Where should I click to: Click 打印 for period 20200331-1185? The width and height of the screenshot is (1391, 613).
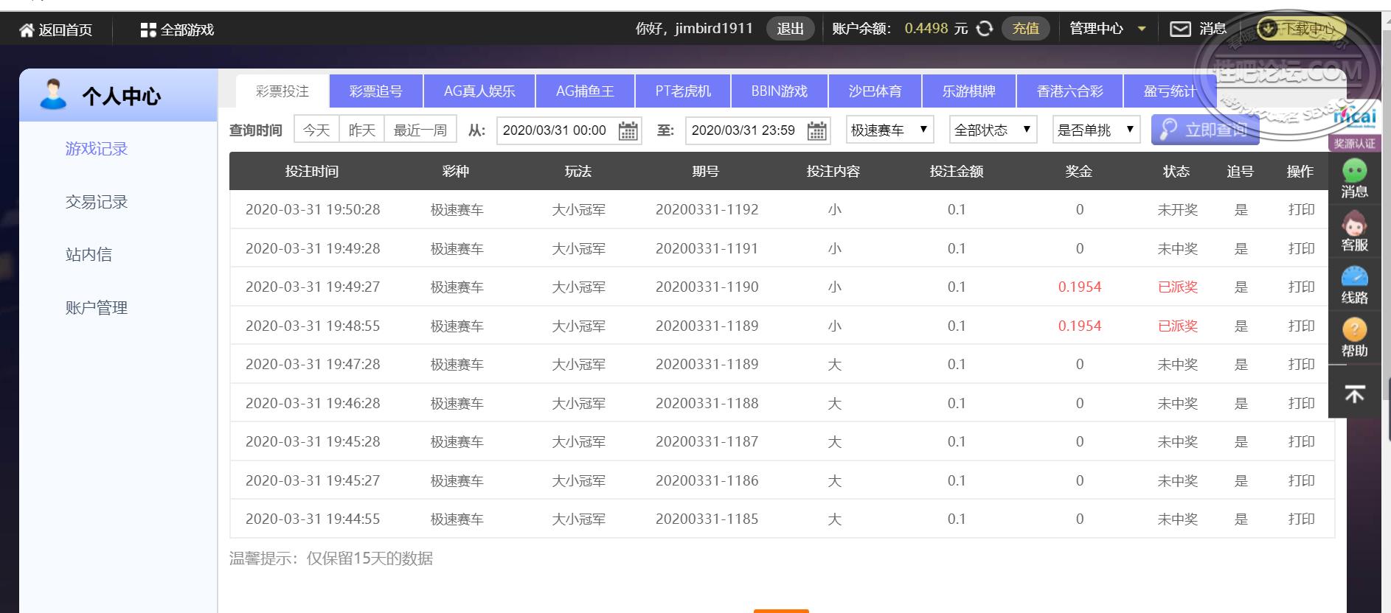[1301, 519]
